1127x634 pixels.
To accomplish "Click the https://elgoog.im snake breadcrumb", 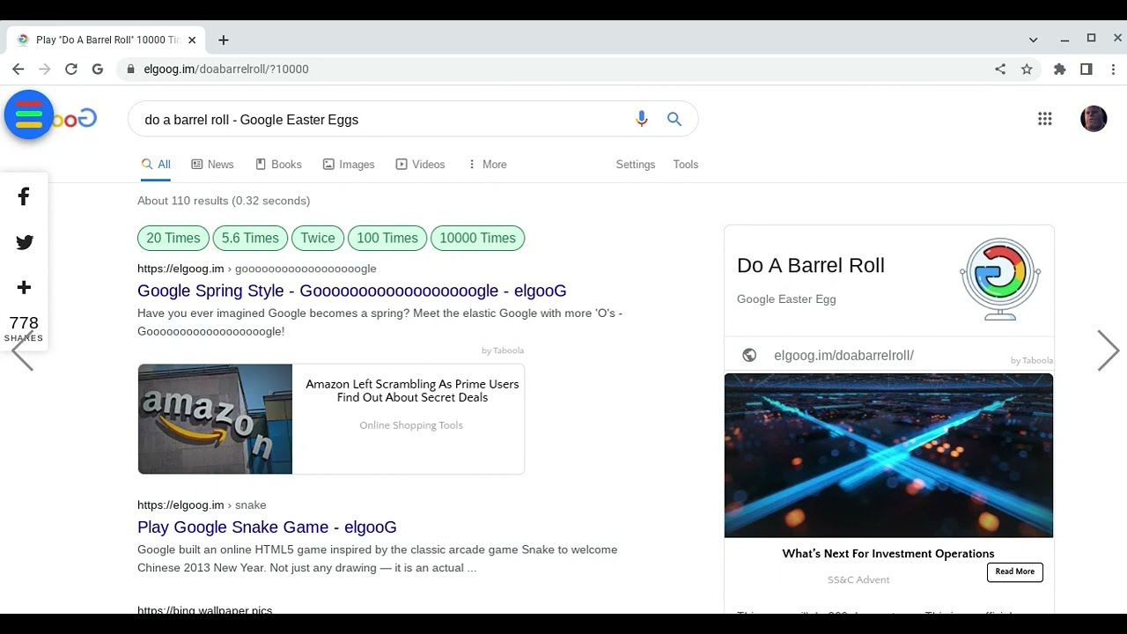I will point(202,505).
